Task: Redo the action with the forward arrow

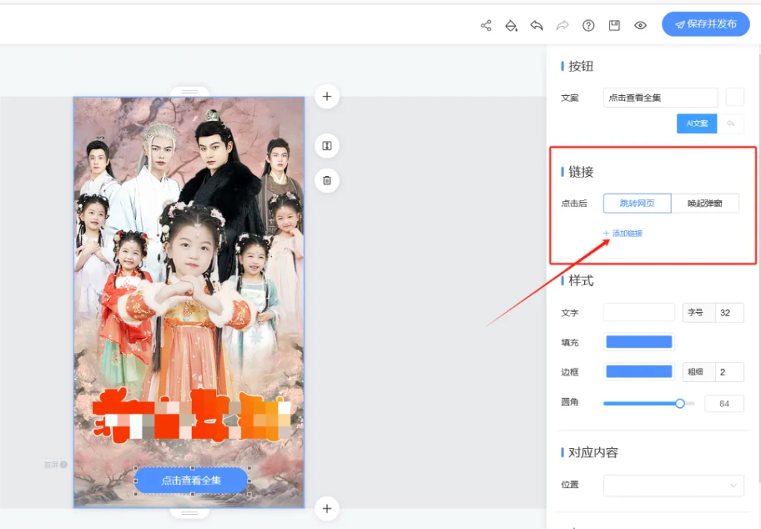Action: pos(563,25)
